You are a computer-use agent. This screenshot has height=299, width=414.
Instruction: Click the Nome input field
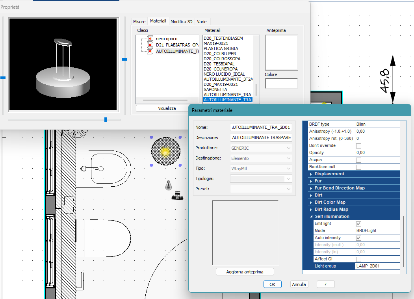click(x=261, y=127)
